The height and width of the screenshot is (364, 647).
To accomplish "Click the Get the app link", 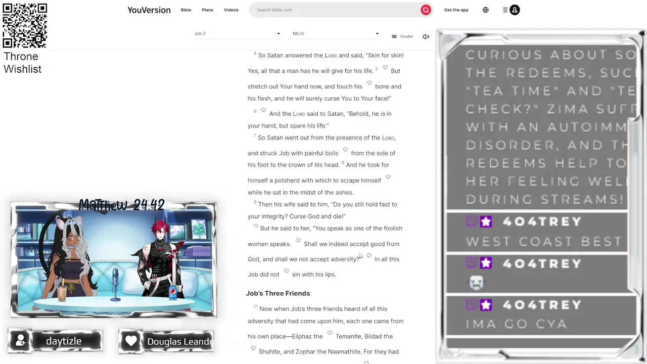I will click(456, 10).
